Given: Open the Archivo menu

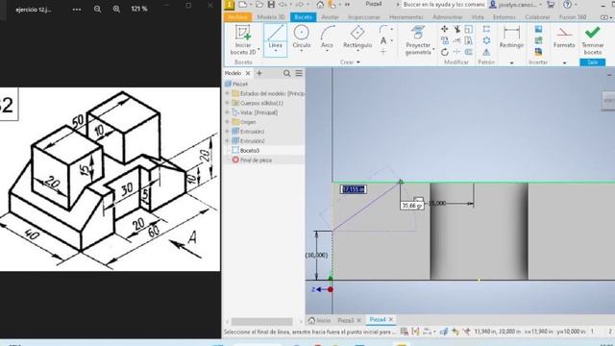Looking at the screenshot, I should [x=237, y=17].
